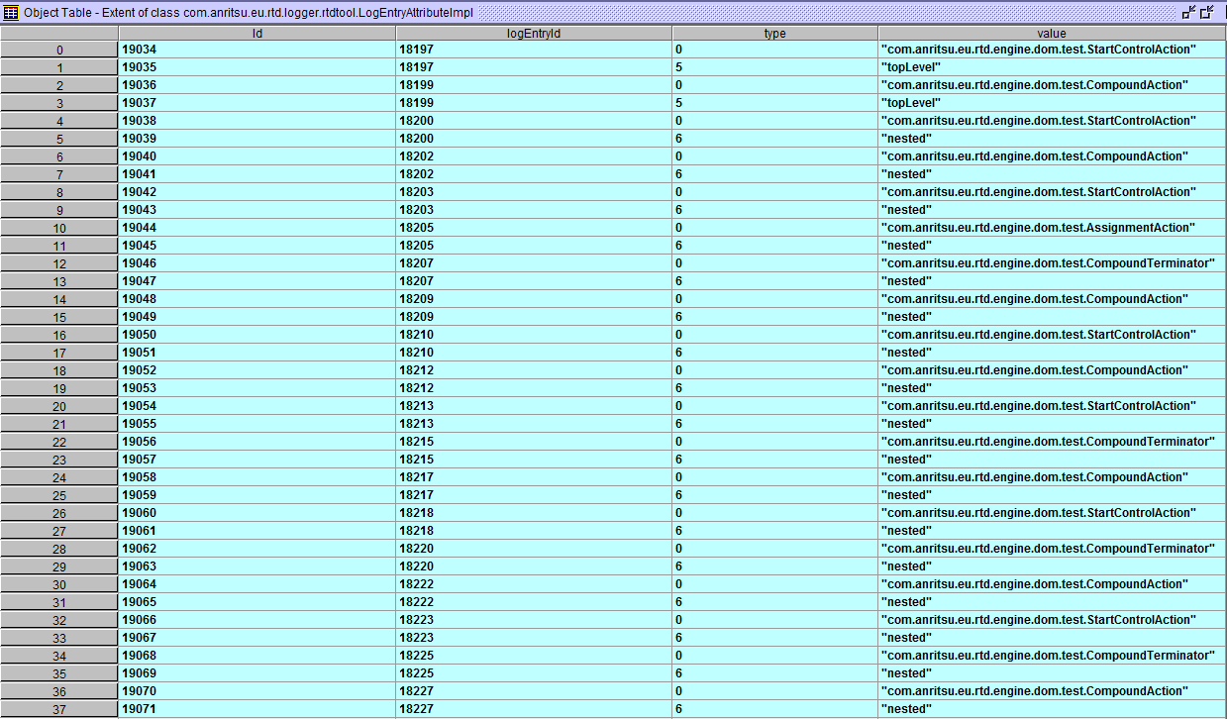
Task: Select row header 0
Action: (x=59, y=50)
